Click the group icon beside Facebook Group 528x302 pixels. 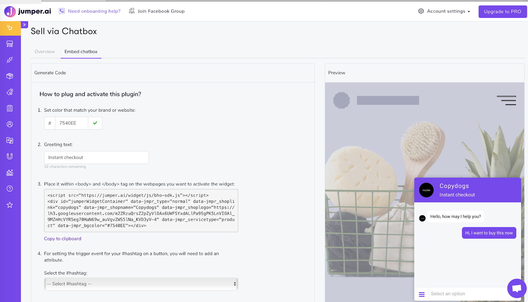tap(132, 11)
